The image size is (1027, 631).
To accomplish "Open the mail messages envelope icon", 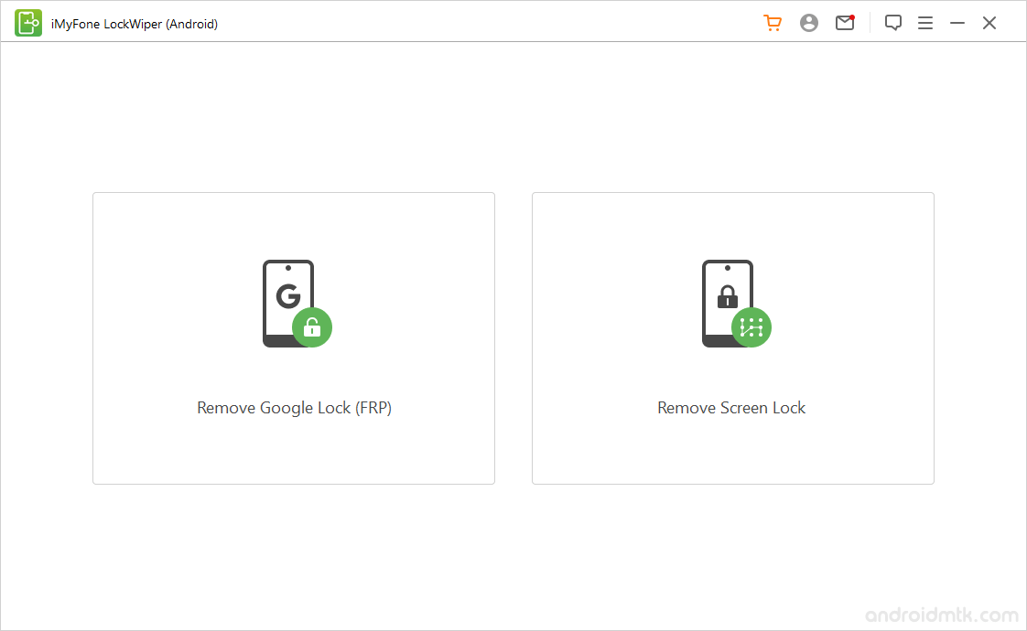I will (844, 24).
